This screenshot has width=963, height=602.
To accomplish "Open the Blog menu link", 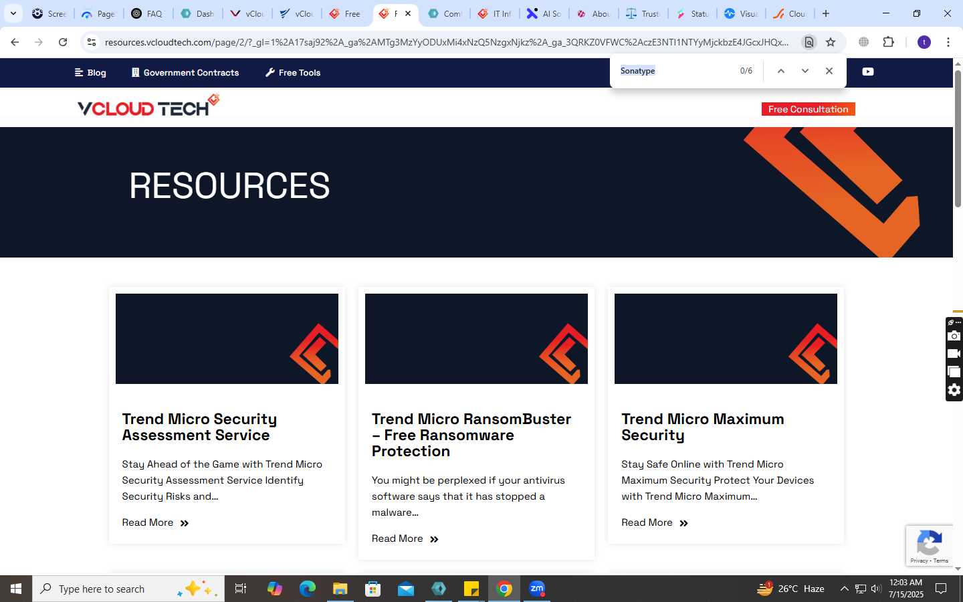I will pyautogui.click(x=90, y=73).
